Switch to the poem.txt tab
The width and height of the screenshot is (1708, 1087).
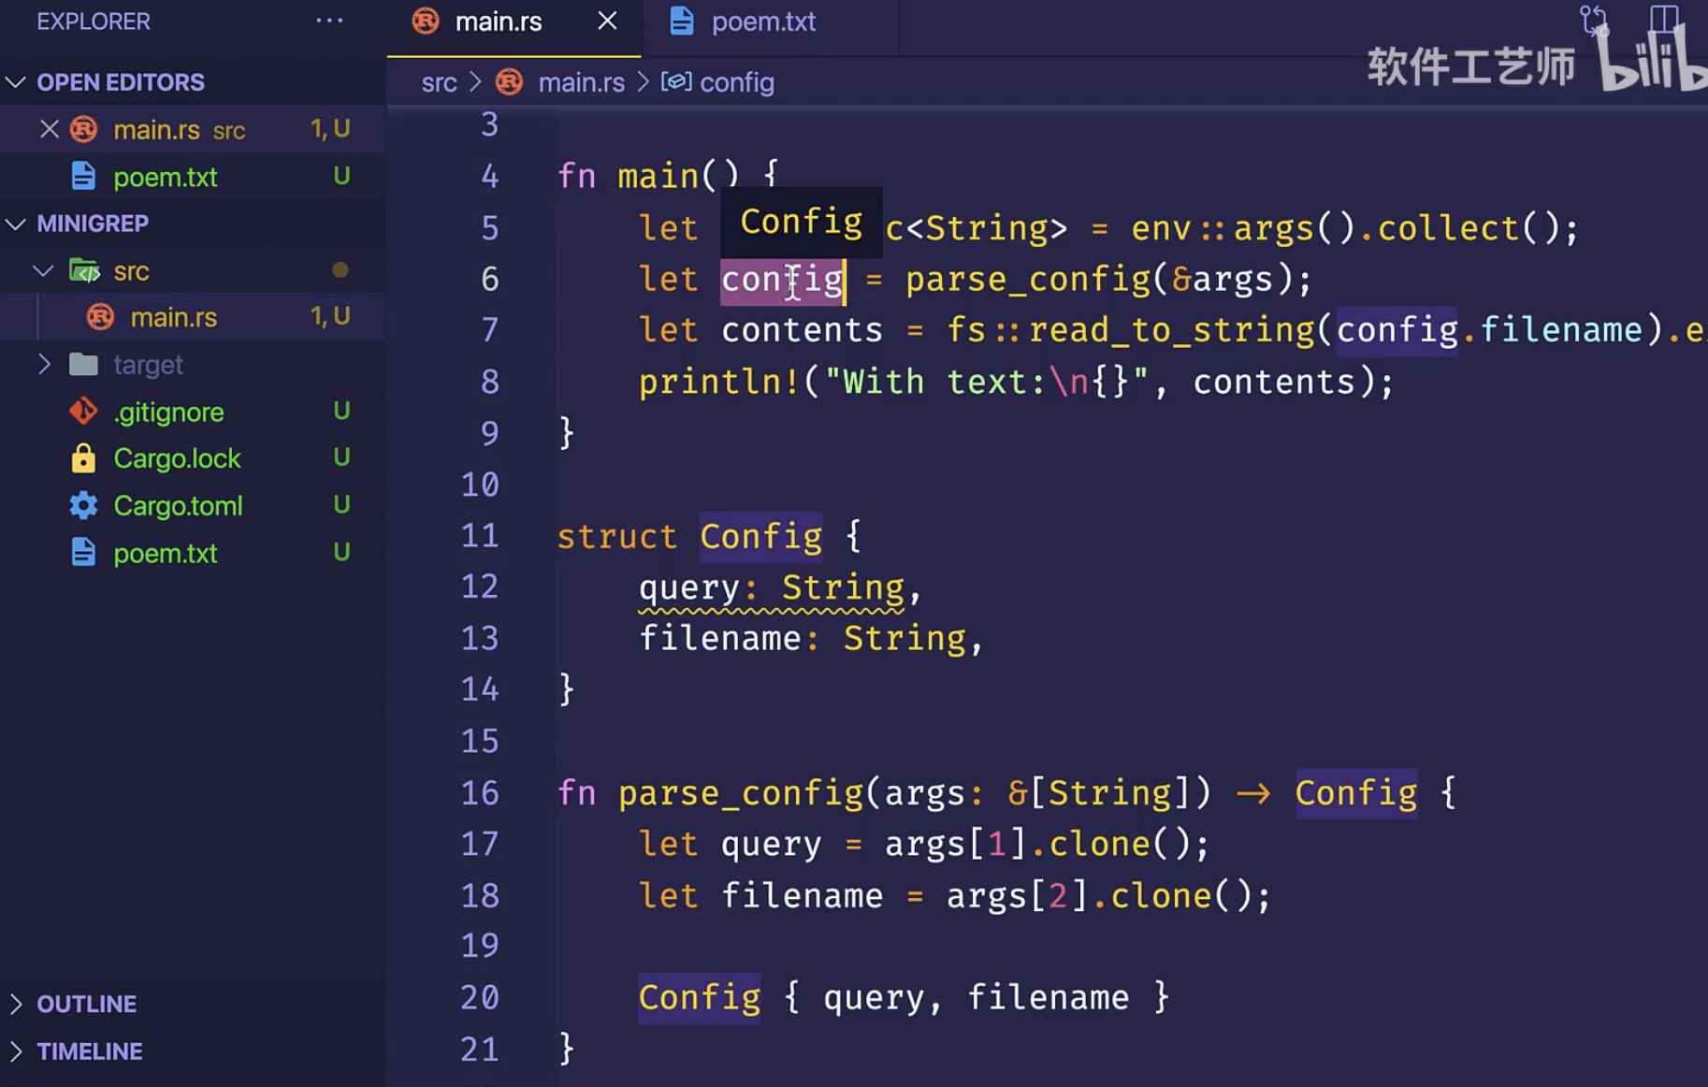click(x=762, y=22)
